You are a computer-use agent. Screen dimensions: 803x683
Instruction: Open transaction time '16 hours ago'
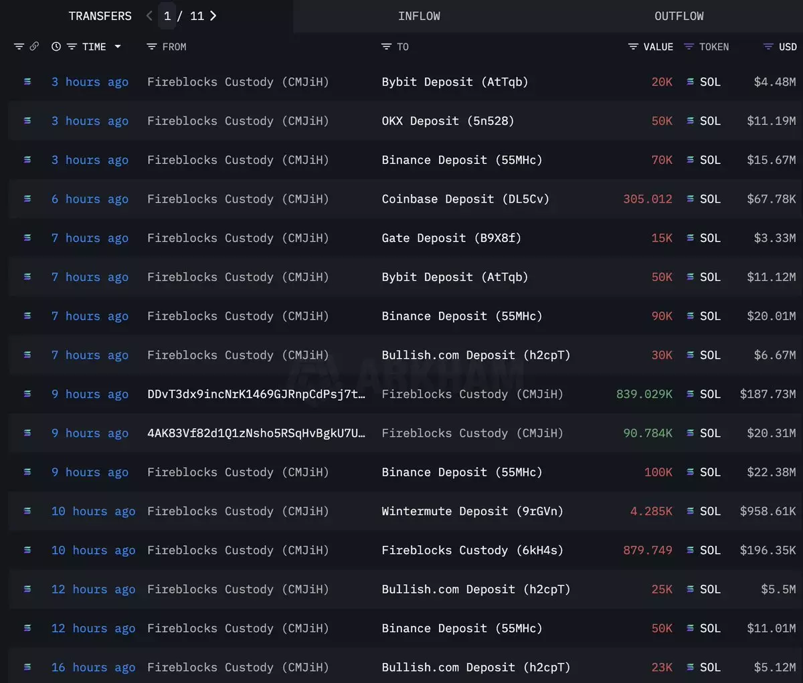click(x=93, y=667)
